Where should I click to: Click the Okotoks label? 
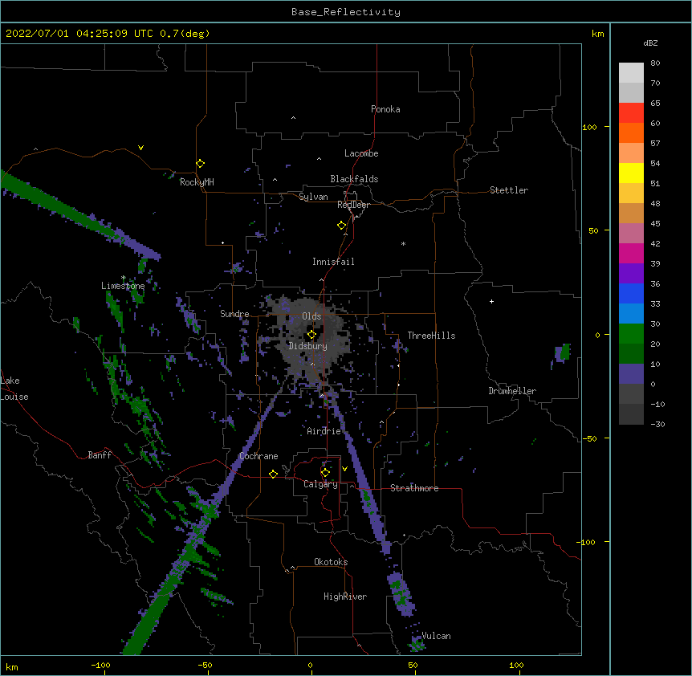[x=331, y=562]
